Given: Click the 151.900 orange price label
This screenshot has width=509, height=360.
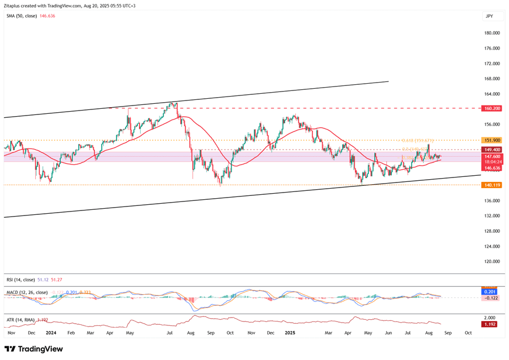Looking at the screenshot, I should click(x=491, y=140).
